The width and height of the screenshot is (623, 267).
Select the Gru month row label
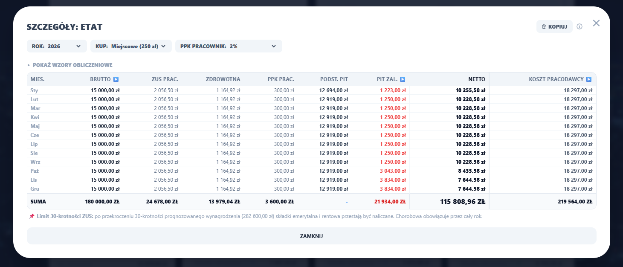coord(35,189)
